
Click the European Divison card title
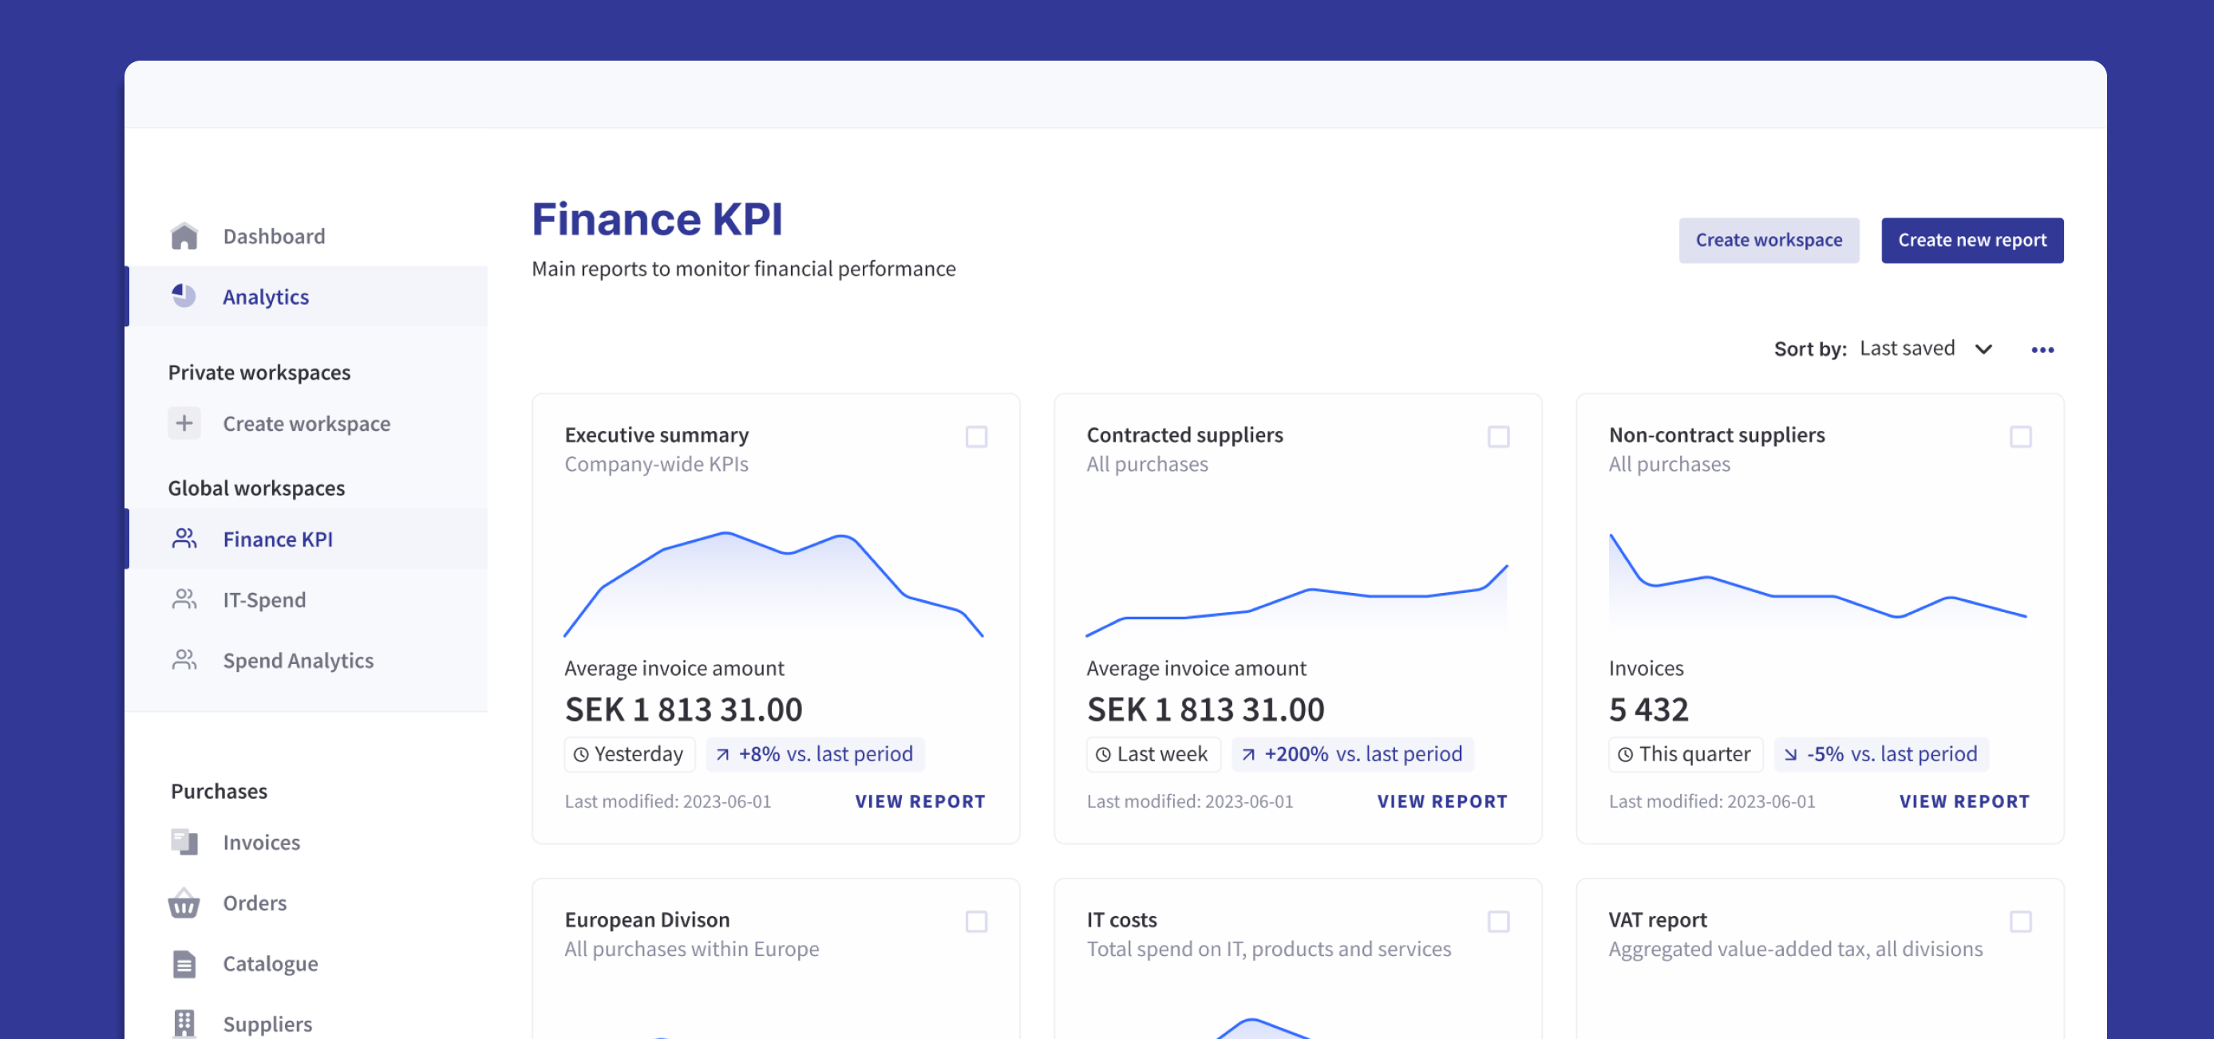(x=647, y=919)
